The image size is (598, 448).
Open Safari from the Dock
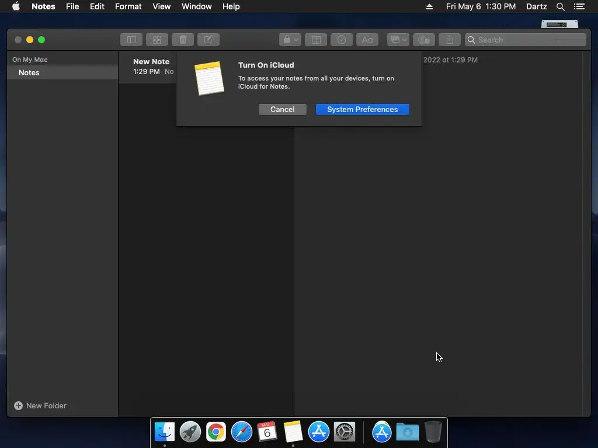(241, 432)
